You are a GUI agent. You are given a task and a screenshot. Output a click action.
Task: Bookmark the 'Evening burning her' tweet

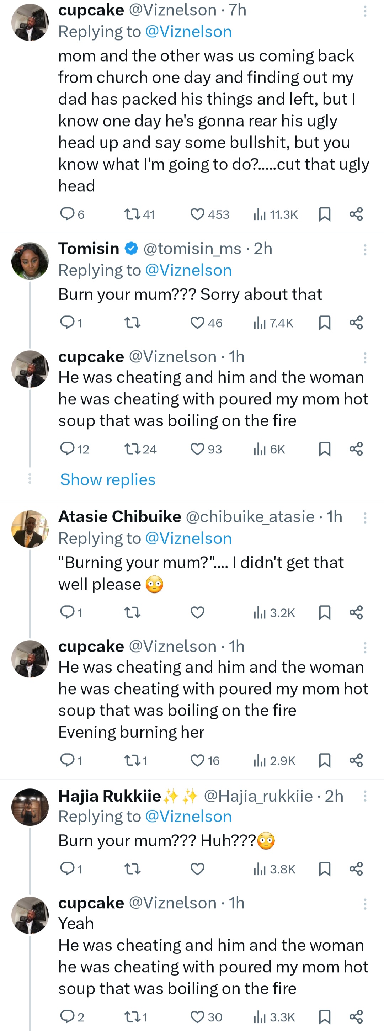[324, 760]
